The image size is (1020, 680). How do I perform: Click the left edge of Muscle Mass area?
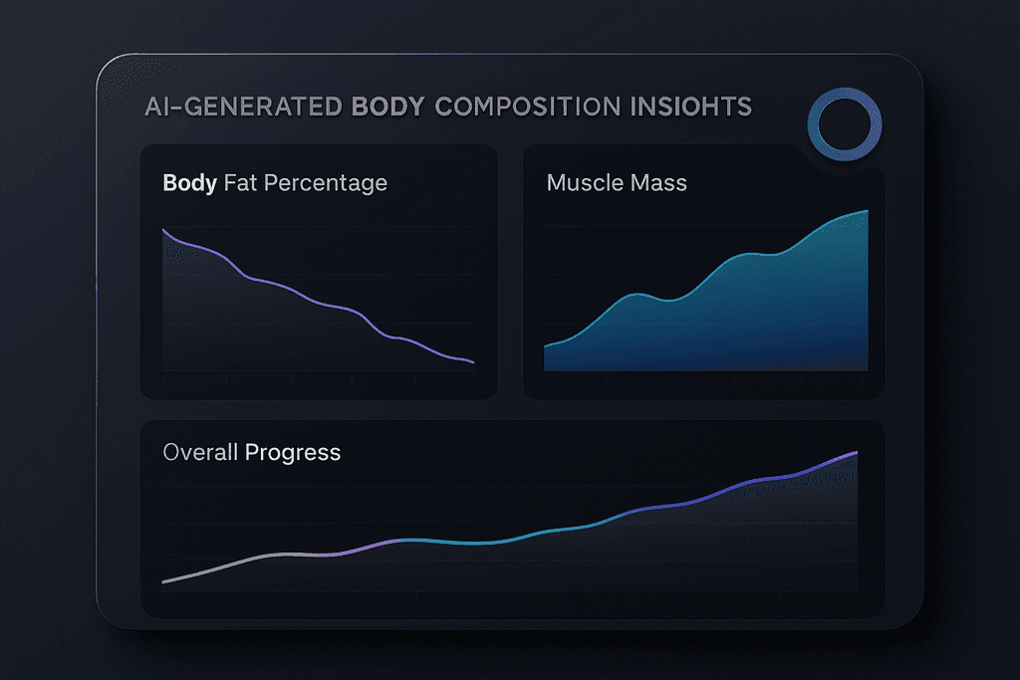pos(546,356)
